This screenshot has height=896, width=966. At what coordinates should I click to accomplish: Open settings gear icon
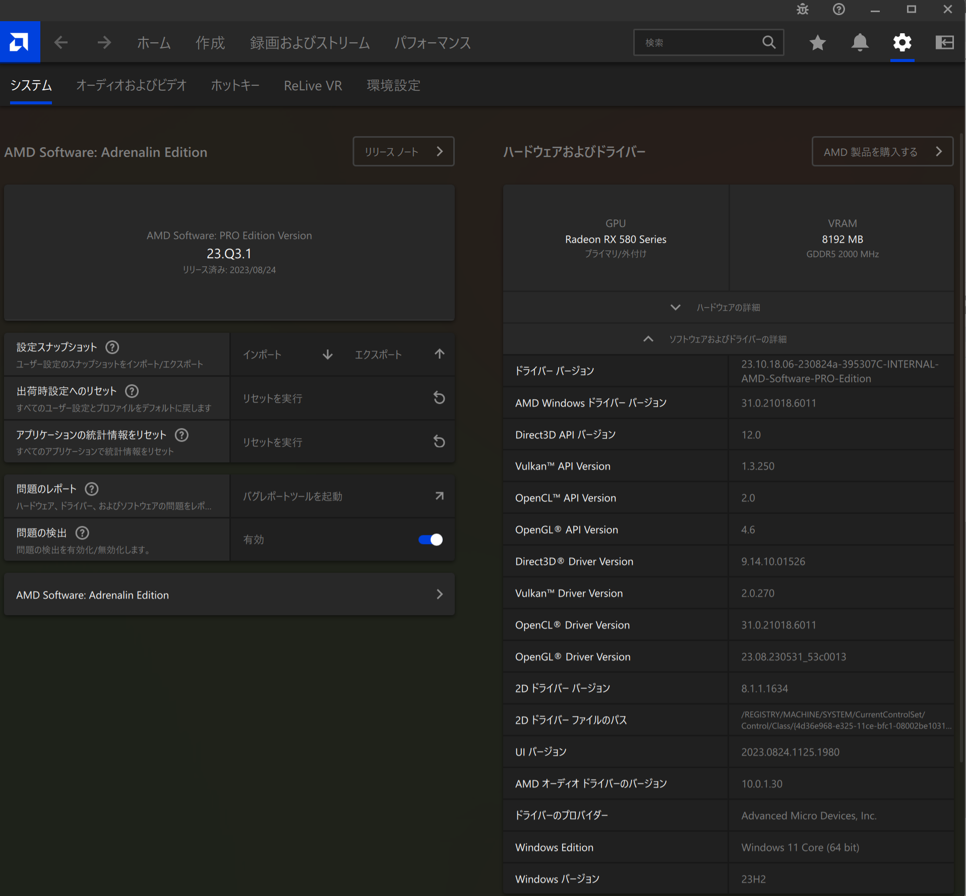(x=902, y=42)
